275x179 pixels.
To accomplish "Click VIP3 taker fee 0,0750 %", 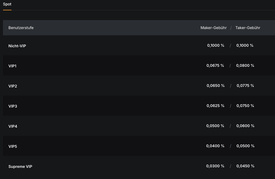I will tap(245, 106).
